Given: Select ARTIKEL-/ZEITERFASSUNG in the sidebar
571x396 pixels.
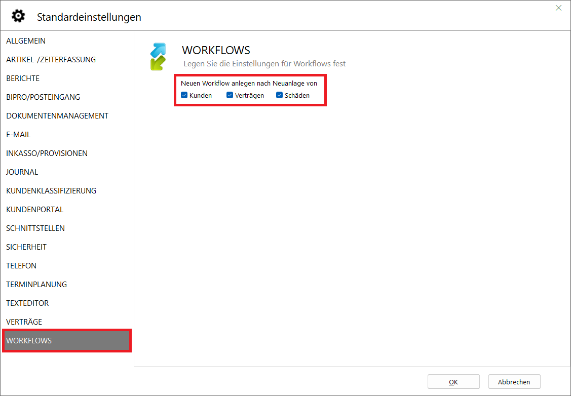Looking at the screenshot, I should point(51,60).
